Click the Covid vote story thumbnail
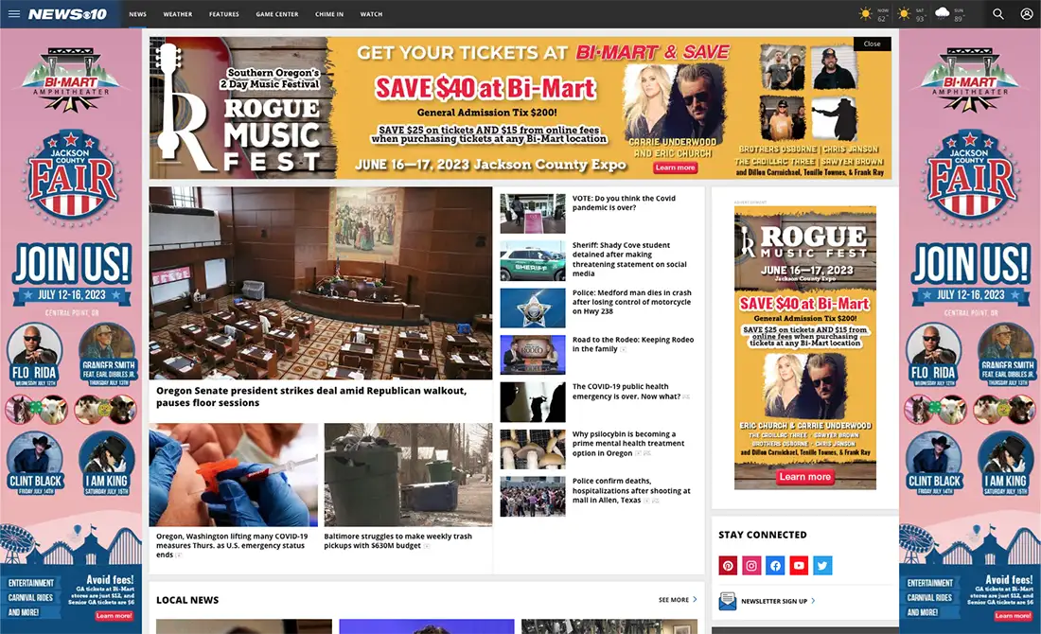Image resolution: width=1041 pixels, height=634 pixels. [533, 214]
